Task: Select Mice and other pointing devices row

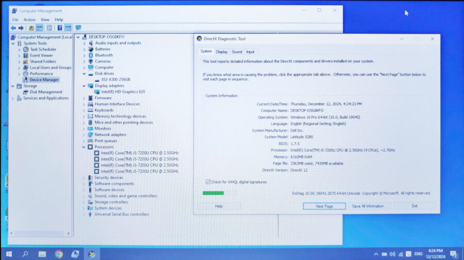Action: 124,122
